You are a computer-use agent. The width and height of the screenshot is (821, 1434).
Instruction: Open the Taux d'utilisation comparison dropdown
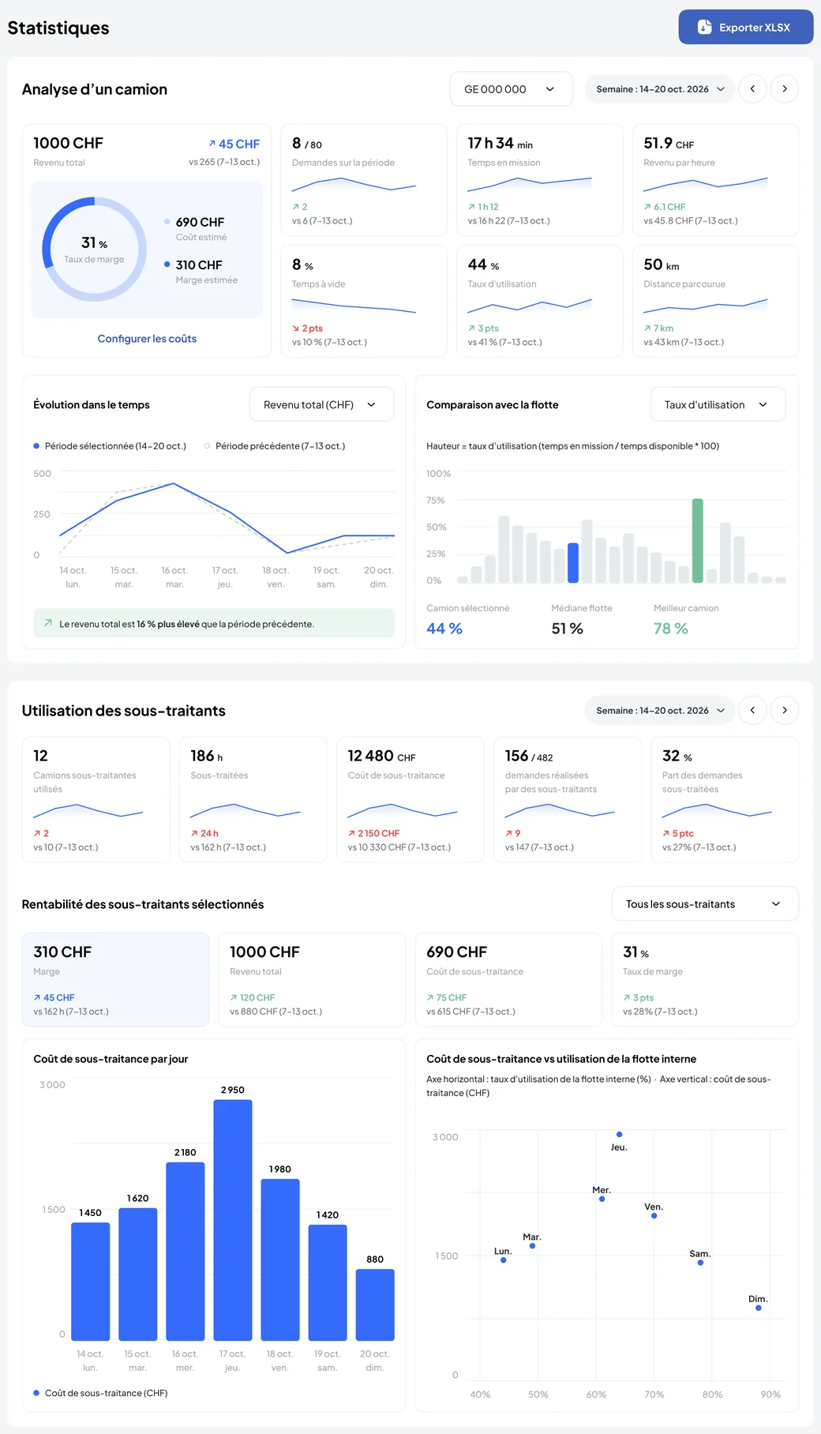pyautogui.click(x=718, y=404)
